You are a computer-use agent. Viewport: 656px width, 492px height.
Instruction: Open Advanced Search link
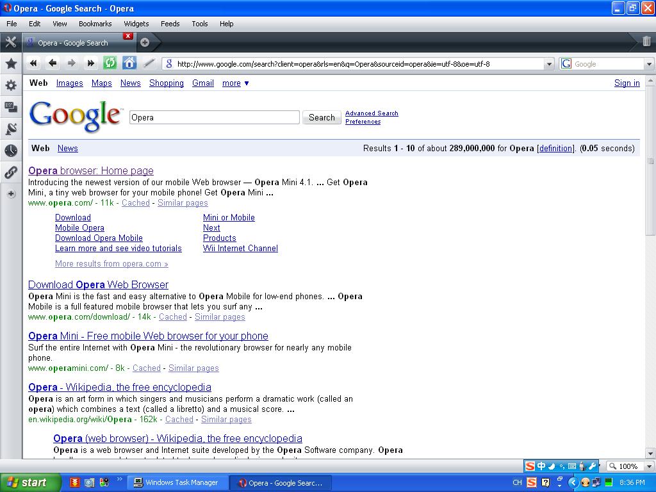point(372,113)
